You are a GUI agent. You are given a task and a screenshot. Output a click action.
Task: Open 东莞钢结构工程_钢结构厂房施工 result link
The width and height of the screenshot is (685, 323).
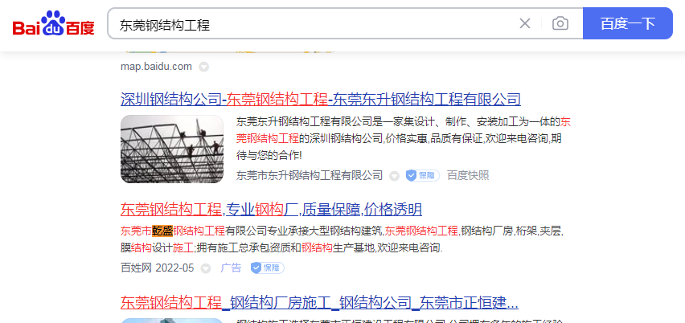pyautogui.click(x=319, y=302)
